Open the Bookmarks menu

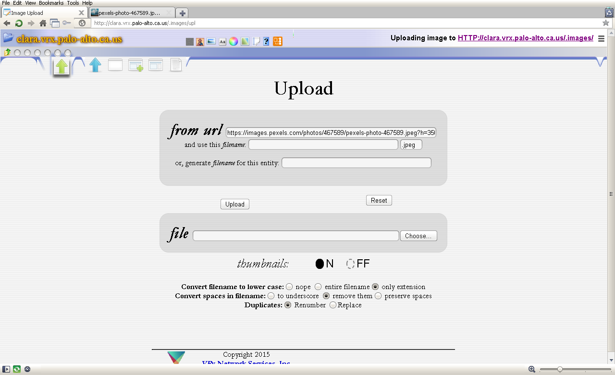coord(51,3)
